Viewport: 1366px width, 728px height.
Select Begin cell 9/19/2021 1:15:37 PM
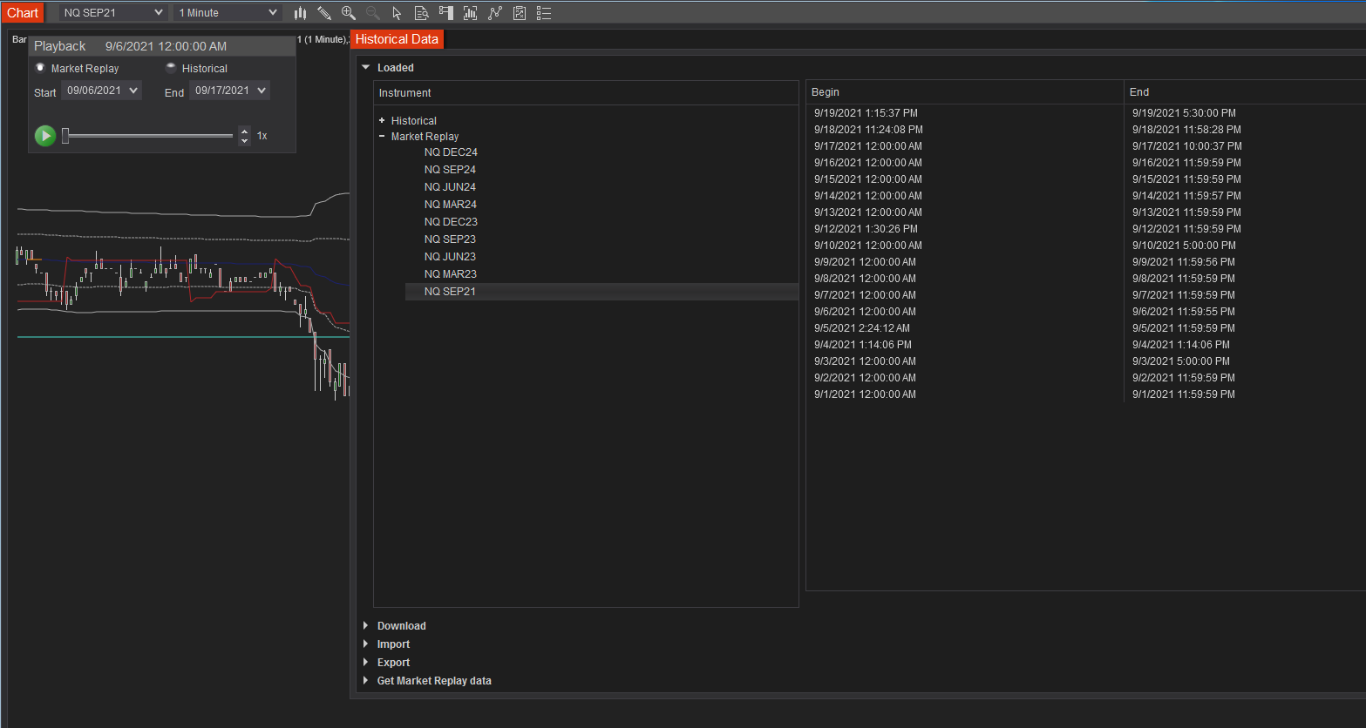(866, 113)
